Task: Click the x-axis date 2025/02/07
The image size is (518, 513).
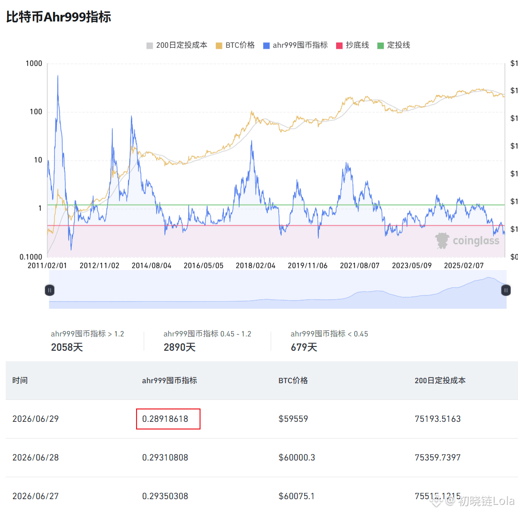Action: tap(464, 265)
